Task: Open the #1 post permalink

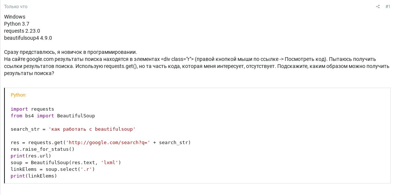Action: point(388,7)
